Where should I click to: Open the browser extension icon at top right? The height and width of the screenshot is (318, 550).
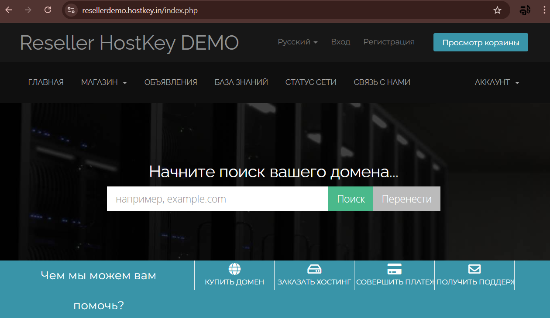[525, 10]
